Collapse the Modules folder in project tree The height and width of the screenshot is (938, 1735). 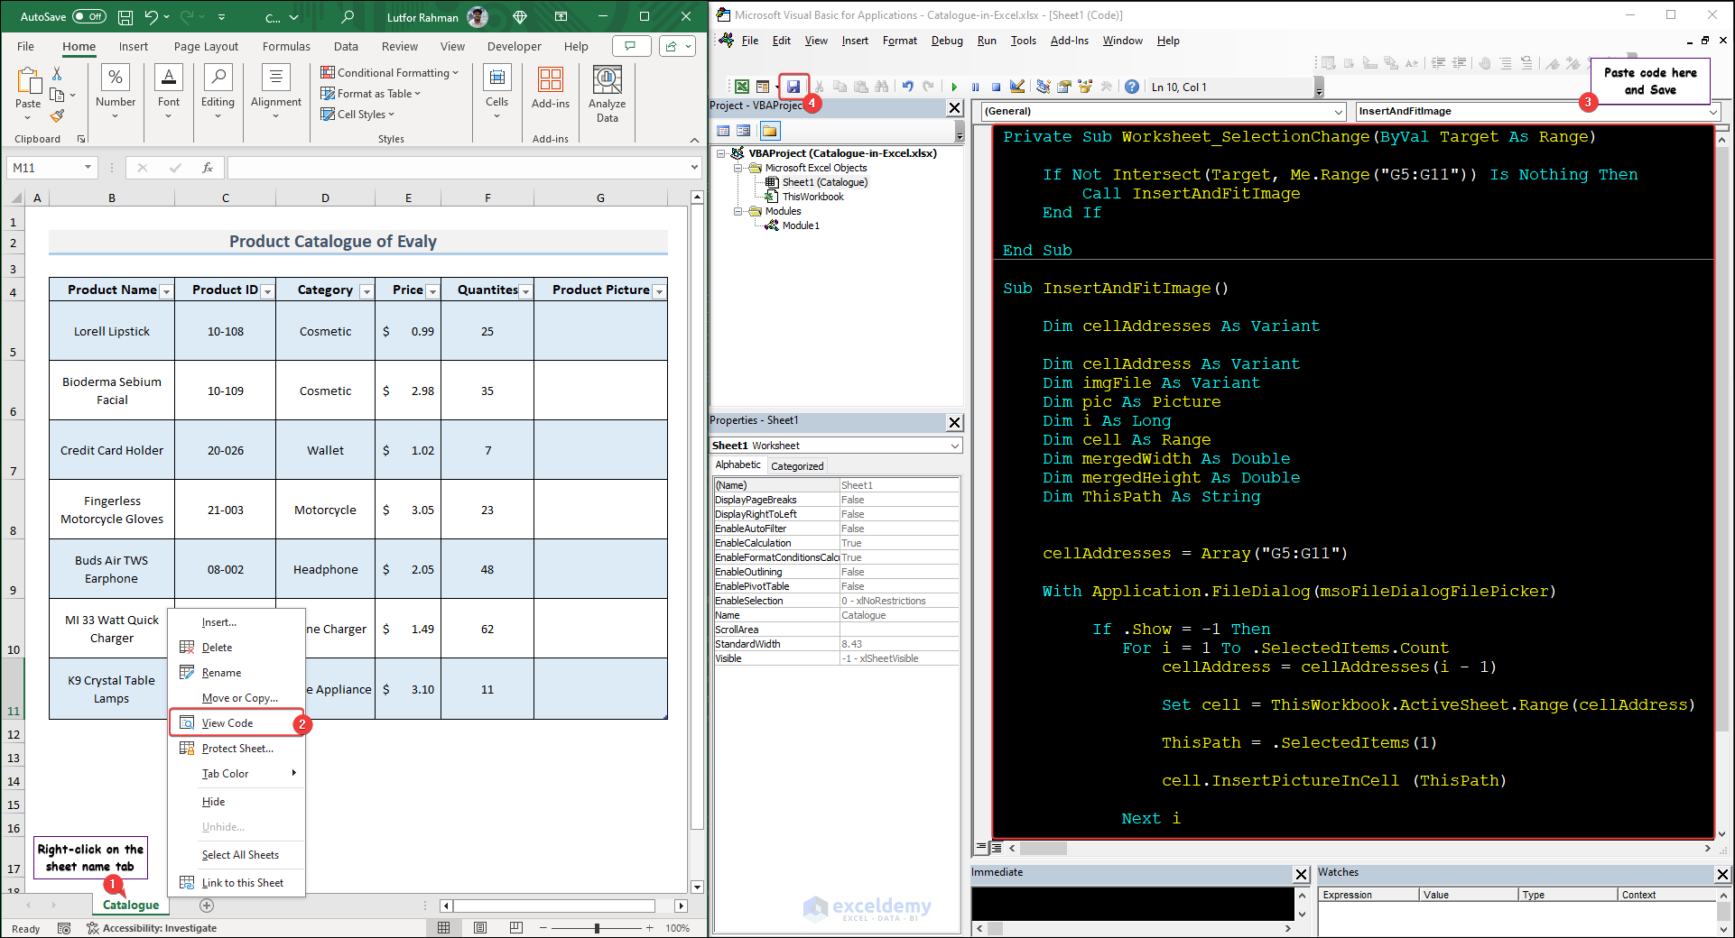pos(738,211)
